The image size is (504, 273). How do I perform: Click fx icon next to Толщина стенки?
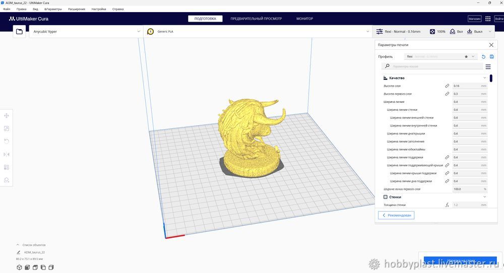(447, 205)
